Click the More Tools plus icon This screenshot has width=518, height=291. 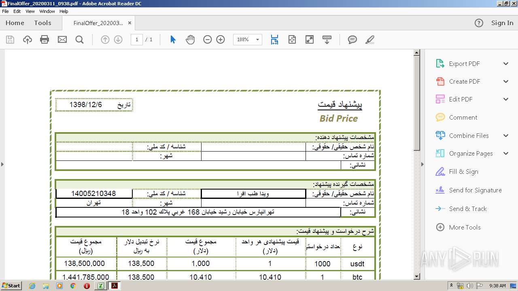440,227
